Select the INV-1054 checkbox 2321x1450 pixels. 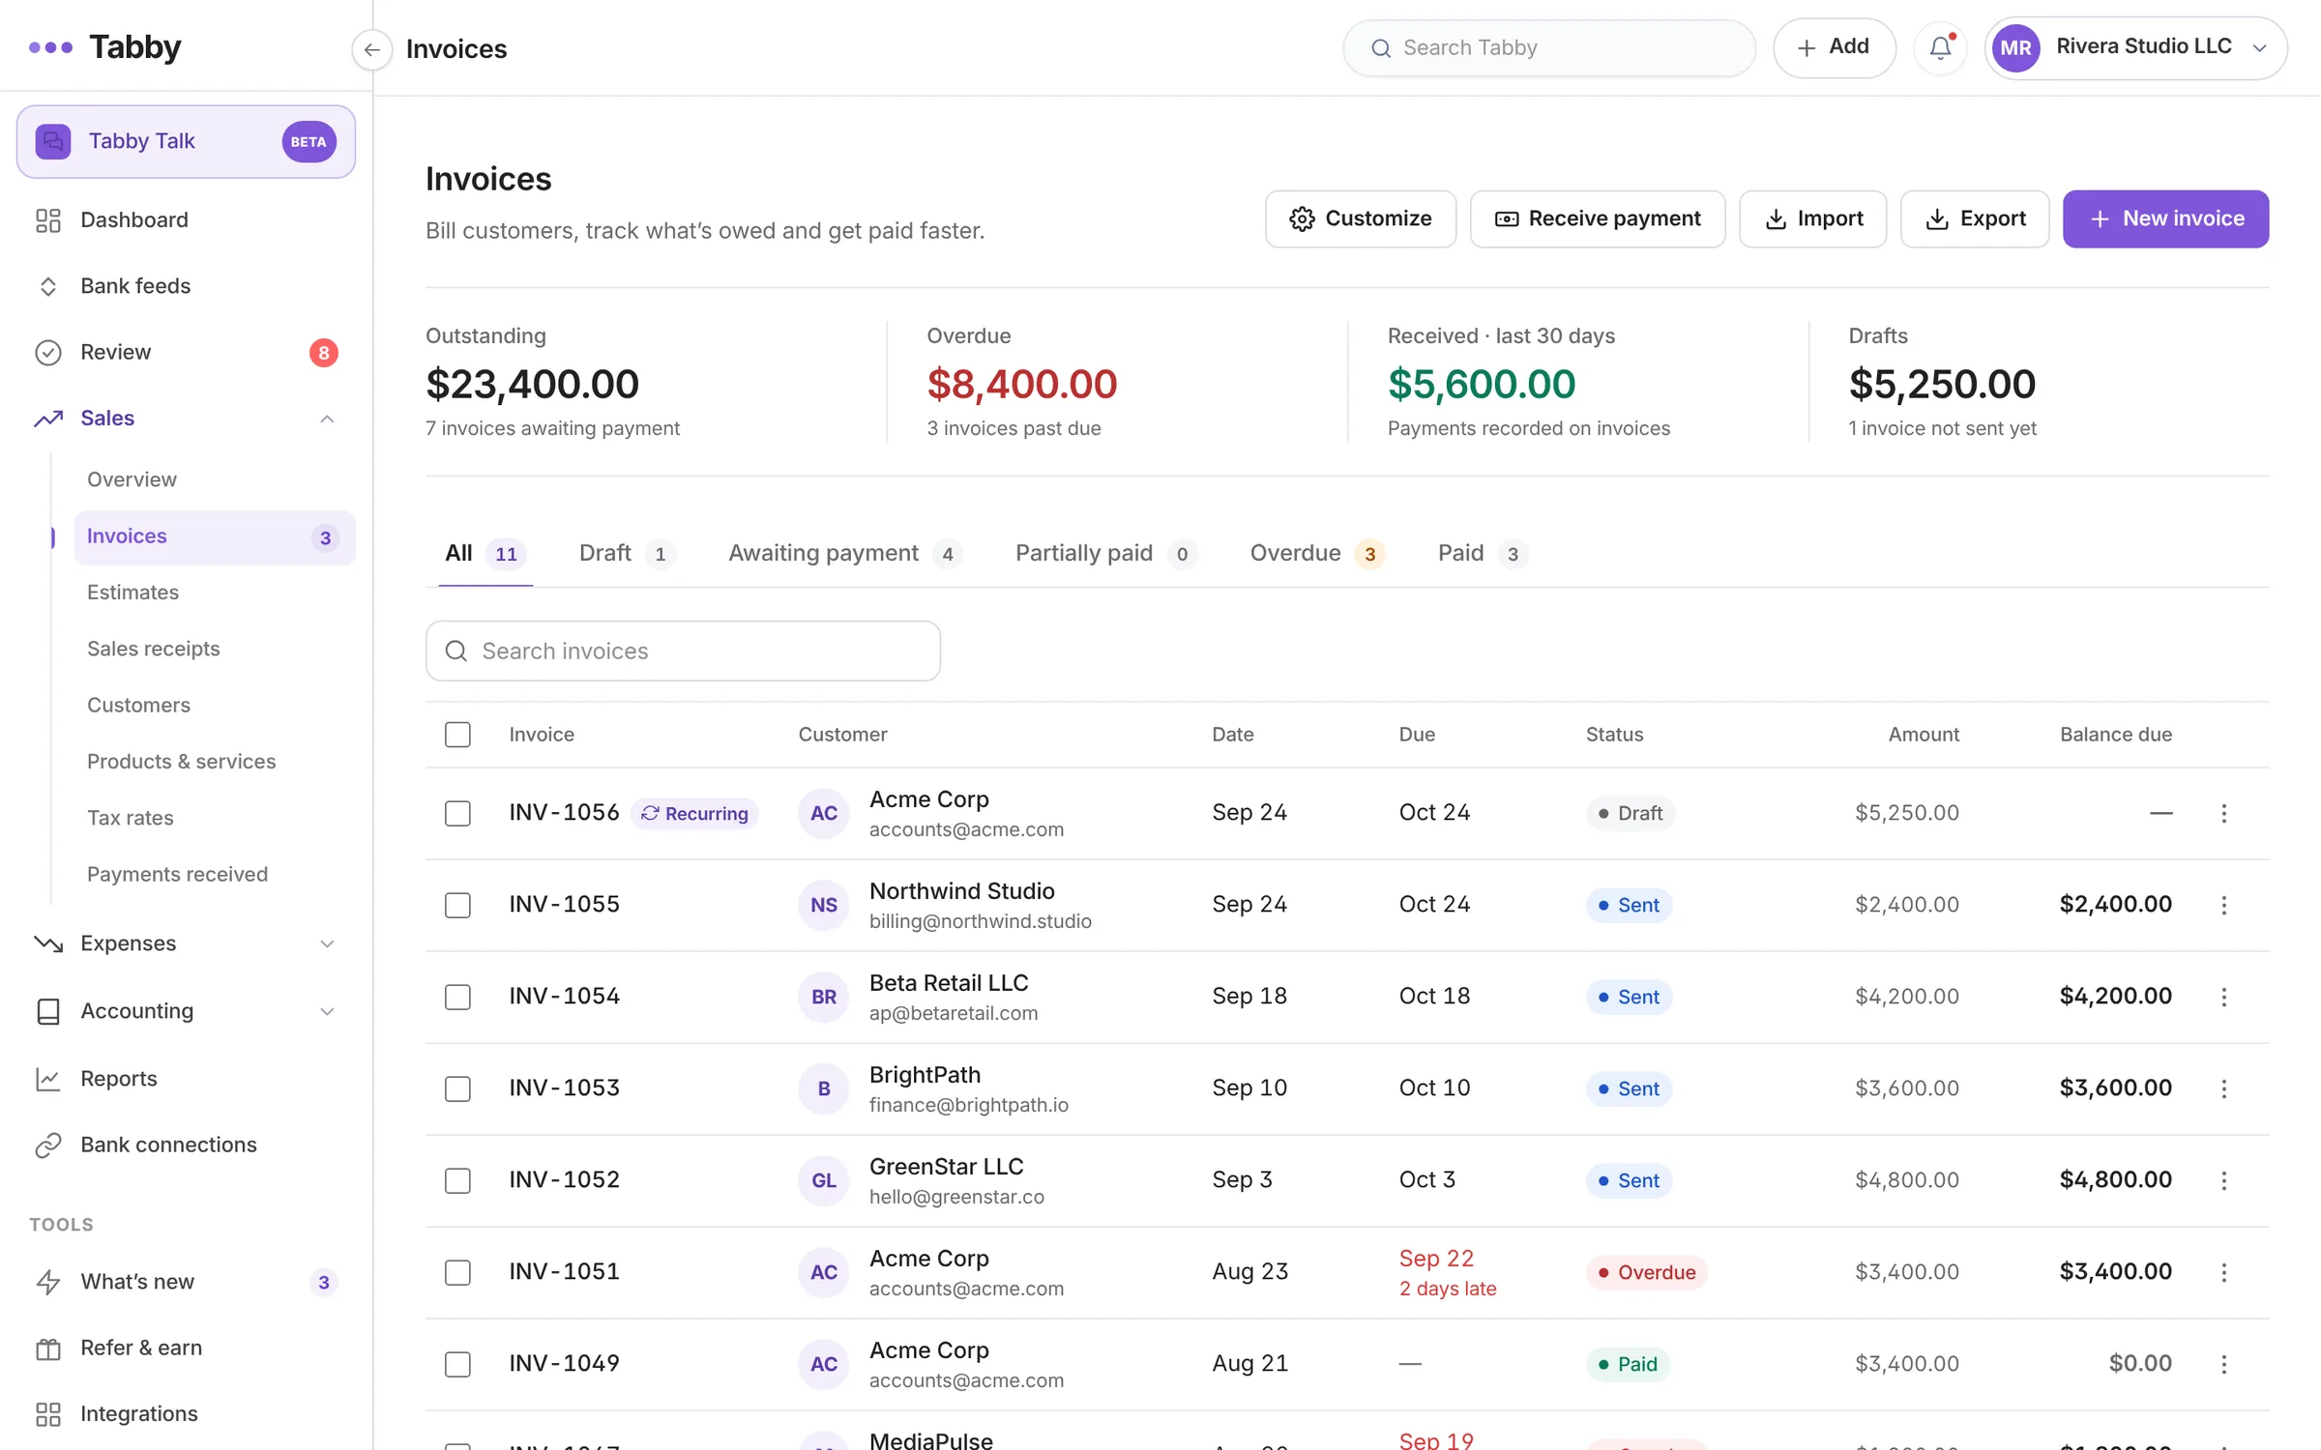[x=457, y=997]
